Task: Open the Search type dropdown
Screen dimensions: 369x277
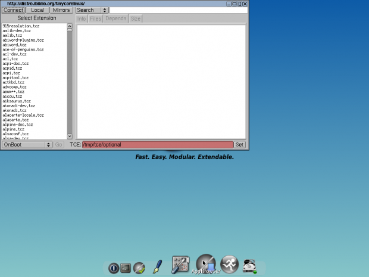Action: 92,10
